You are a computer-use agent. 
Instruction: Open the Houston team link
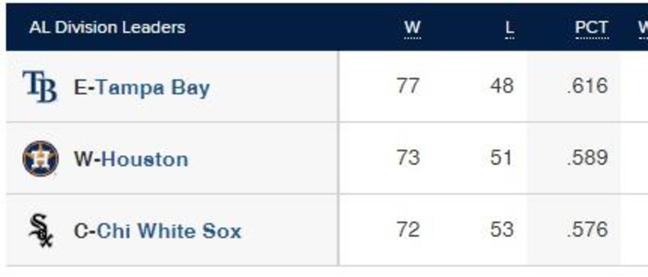pyautogui.click(x=145, y=159)
